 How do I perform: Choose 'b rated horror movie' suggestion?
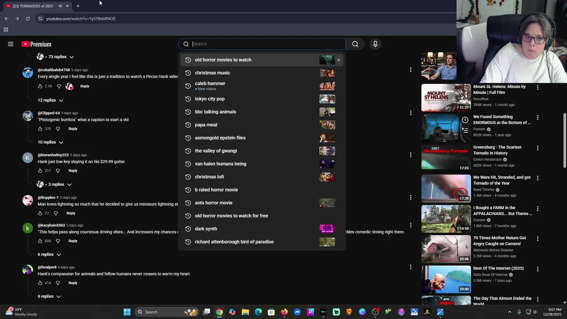click(x=262, y=190)
